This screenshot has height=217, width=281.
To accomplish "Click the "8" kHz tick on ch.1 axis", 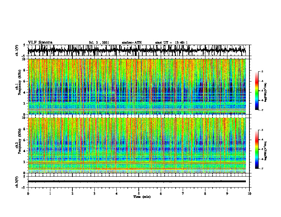I will (25, 70).
